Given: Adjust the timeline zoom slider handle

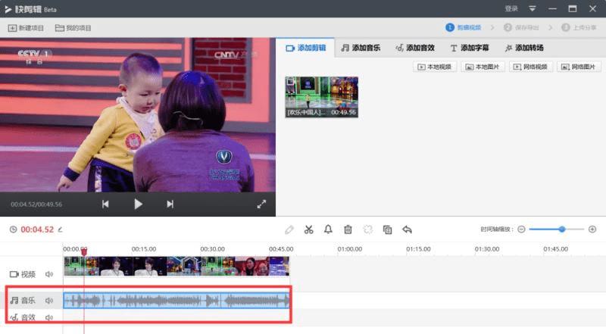Looking at the screenshot, I should (562, 229).
